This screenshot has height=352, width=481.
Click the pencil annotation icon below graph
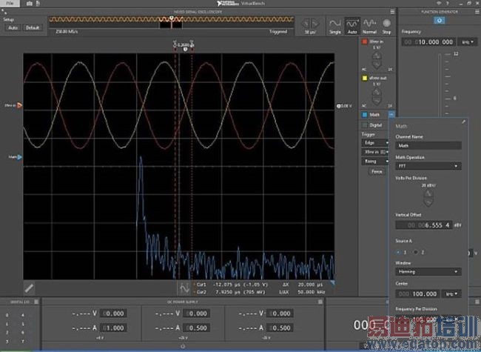coord(30,286)
